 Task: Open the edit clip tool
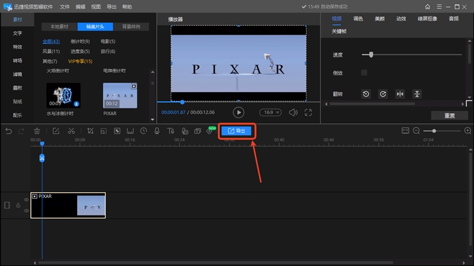pos(56,131)
